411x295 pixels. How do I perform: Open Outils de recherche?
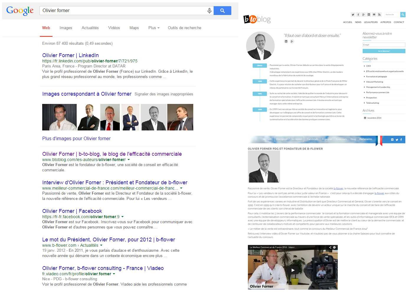tap(184, 28)
